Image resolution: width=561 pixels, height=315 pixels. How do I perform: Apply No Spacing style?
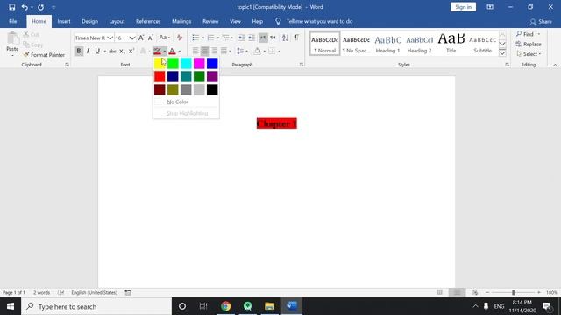(356, 45)
